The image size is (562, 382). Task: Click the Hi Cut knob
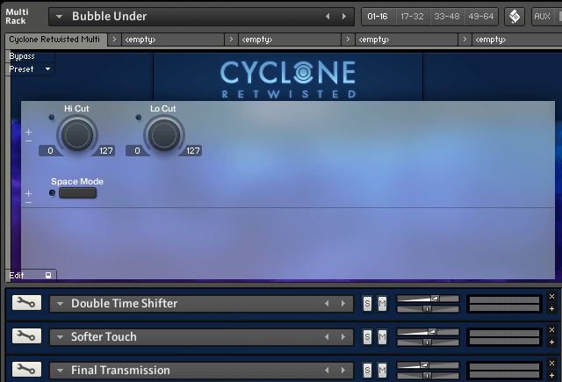click(76, 134)
